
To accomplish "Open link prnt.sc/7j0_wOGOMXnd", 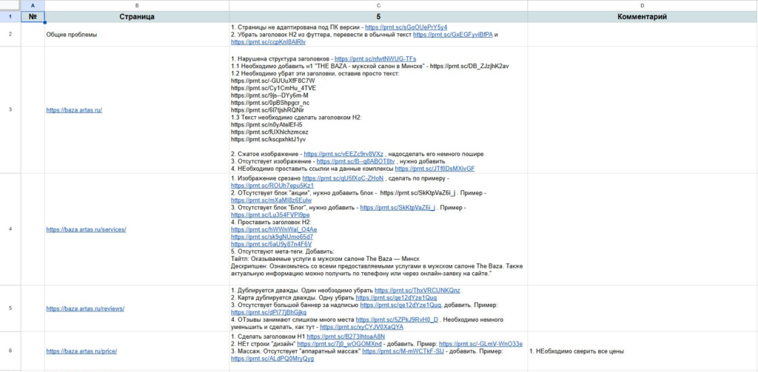I will point(339,344).
